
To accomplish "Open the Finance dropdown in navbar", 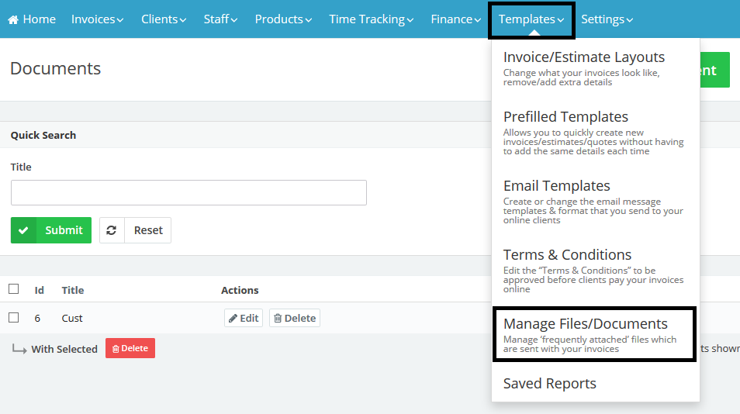I will [455, 19].
